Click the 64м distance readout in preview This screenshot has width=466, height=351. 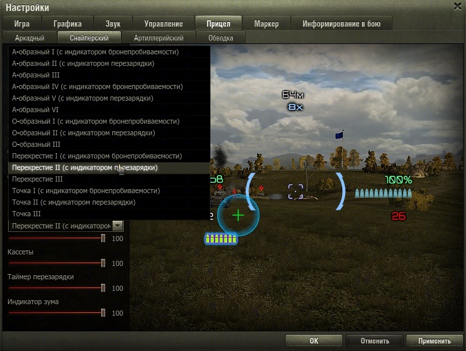(293, 95)
